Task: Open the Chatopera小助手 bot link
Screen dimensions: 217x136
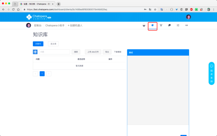Action: (x=55, y=25)
